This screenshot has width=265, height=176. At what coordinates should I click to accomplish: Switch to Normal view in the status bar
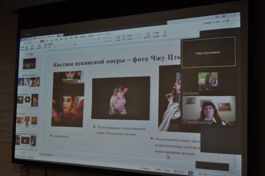[175, 171]
